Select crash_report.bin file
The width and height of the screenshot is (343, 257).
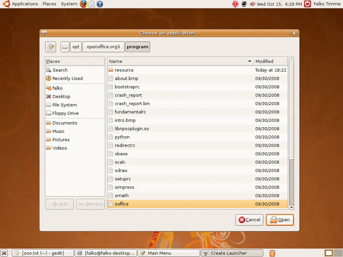tap(198, 103)
